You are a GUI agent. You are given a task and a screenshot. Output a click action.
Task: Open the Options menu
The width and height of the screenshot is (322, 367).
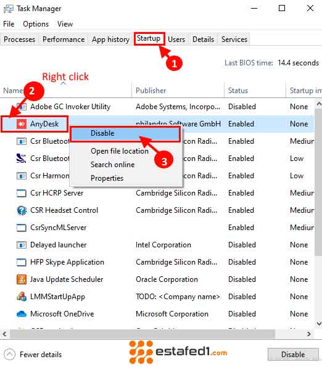[x=36, y=24]
